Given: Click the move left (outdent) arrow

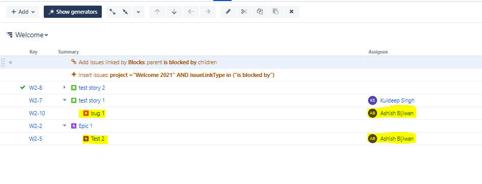Looking at the screenshot, I should click(x=191, y=12).
